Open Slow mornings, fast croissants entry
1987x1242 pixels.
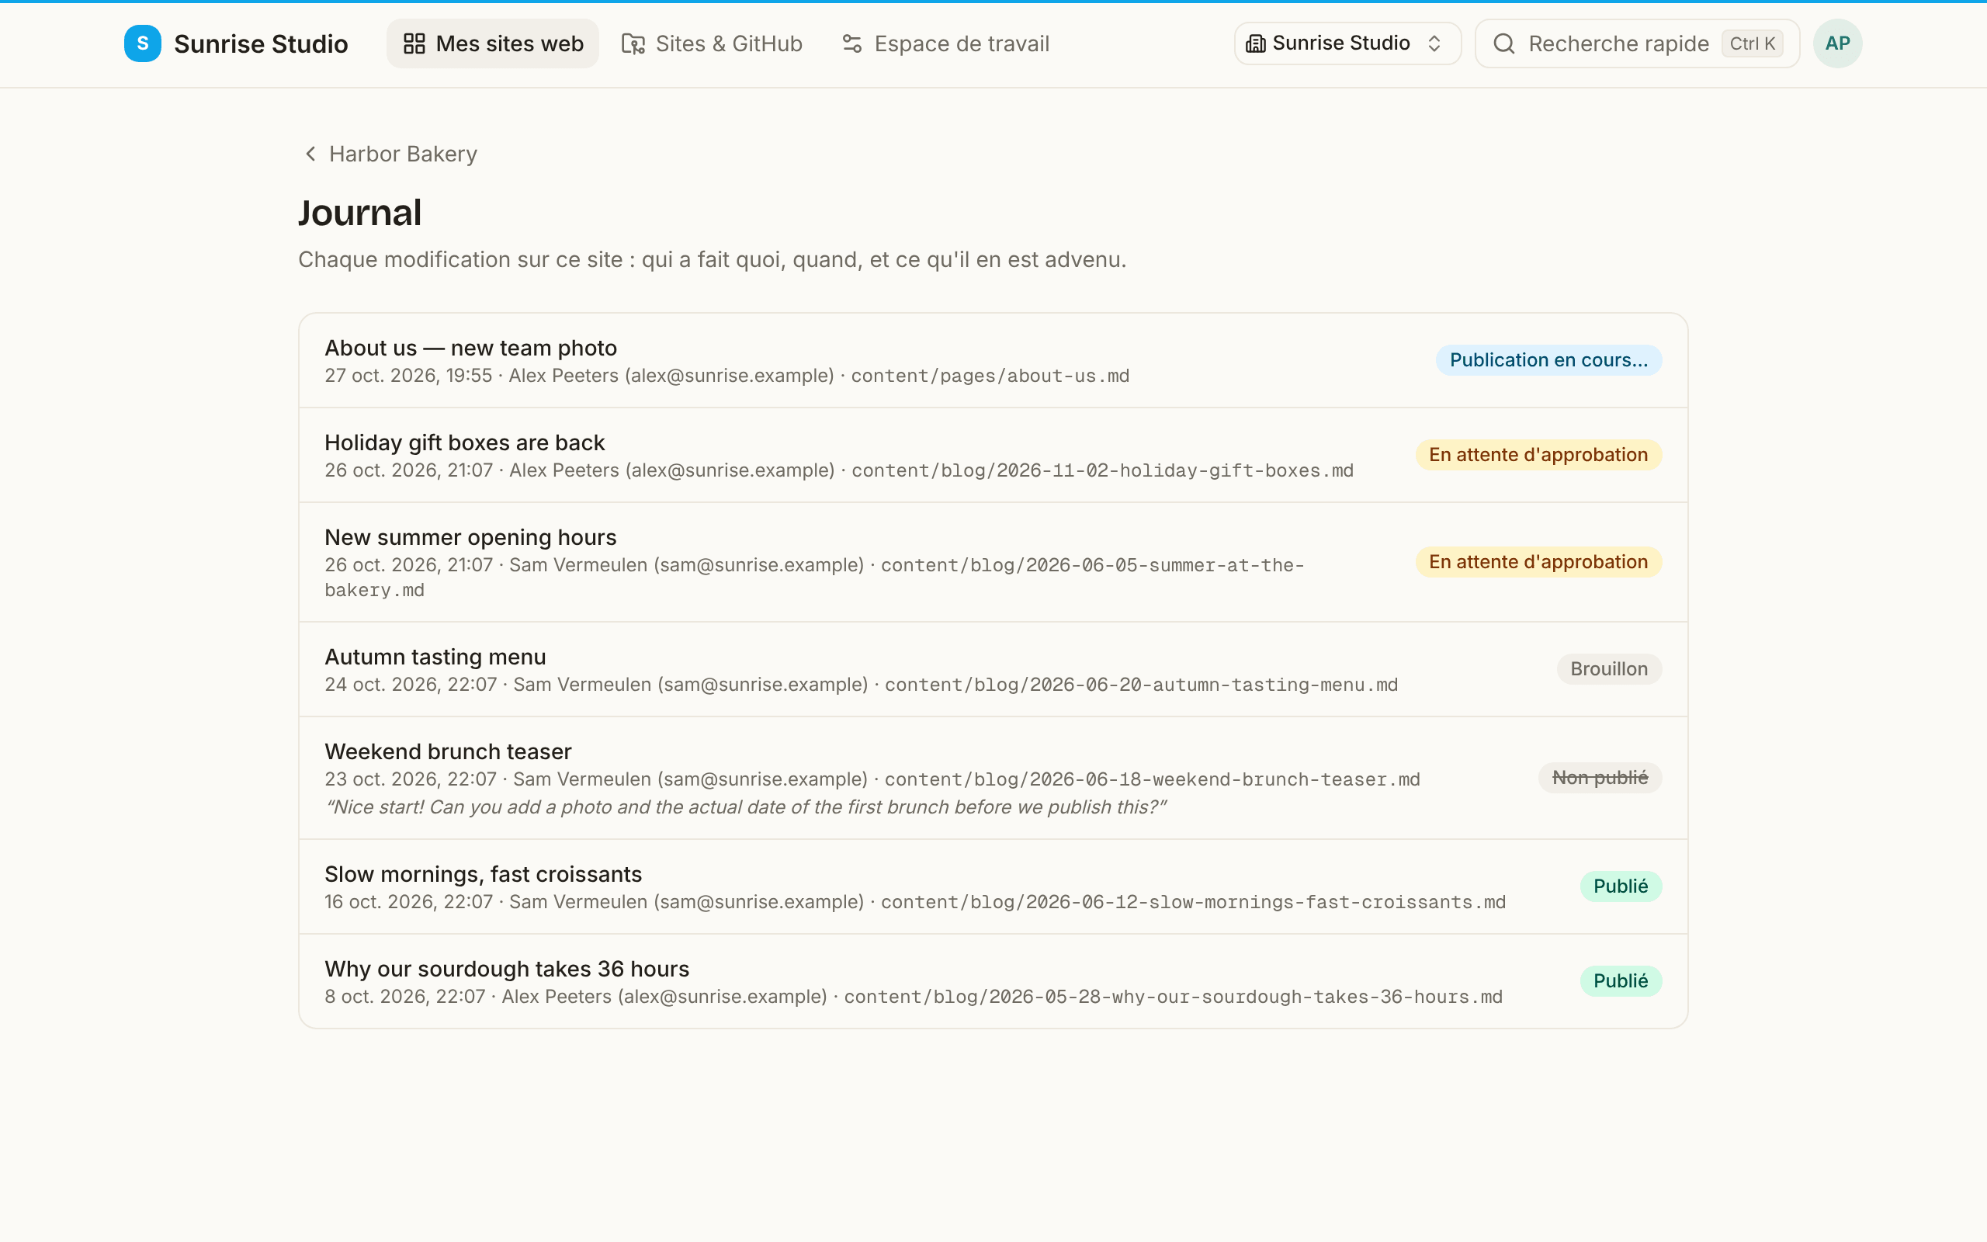(x=993, y=886)
